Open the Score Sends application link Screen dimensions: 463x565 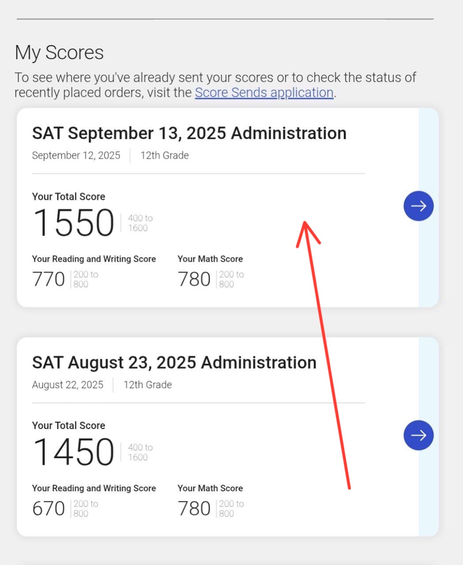pos(264,93)
